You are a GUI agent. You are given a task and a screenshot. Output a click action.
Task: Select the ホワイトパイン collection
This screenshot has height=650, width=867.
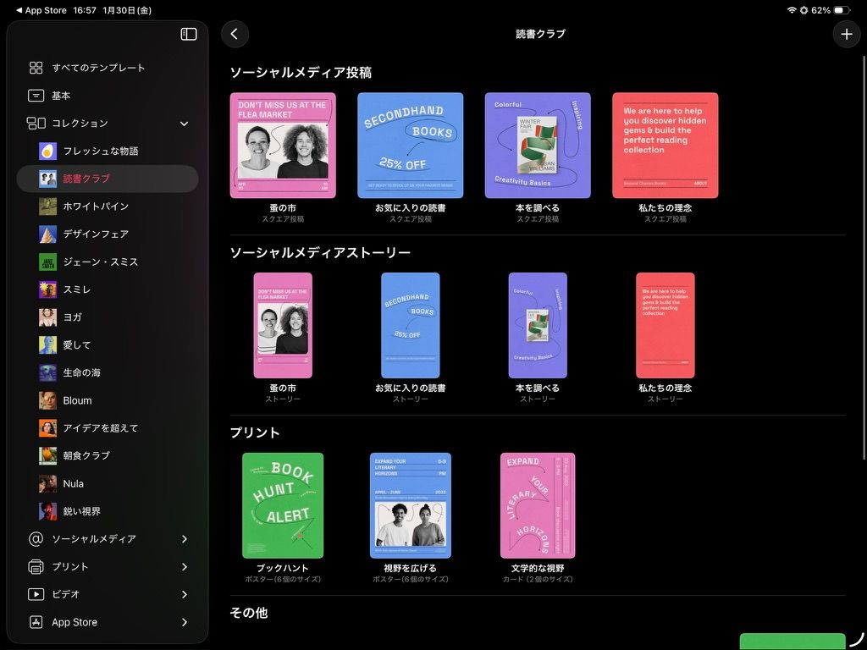(108, 207)
